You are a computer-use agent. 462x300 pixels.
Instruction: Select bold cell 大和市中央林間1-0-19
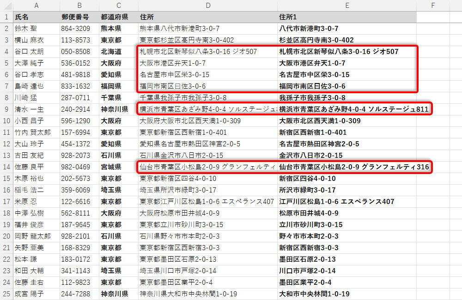pos(347,294)
